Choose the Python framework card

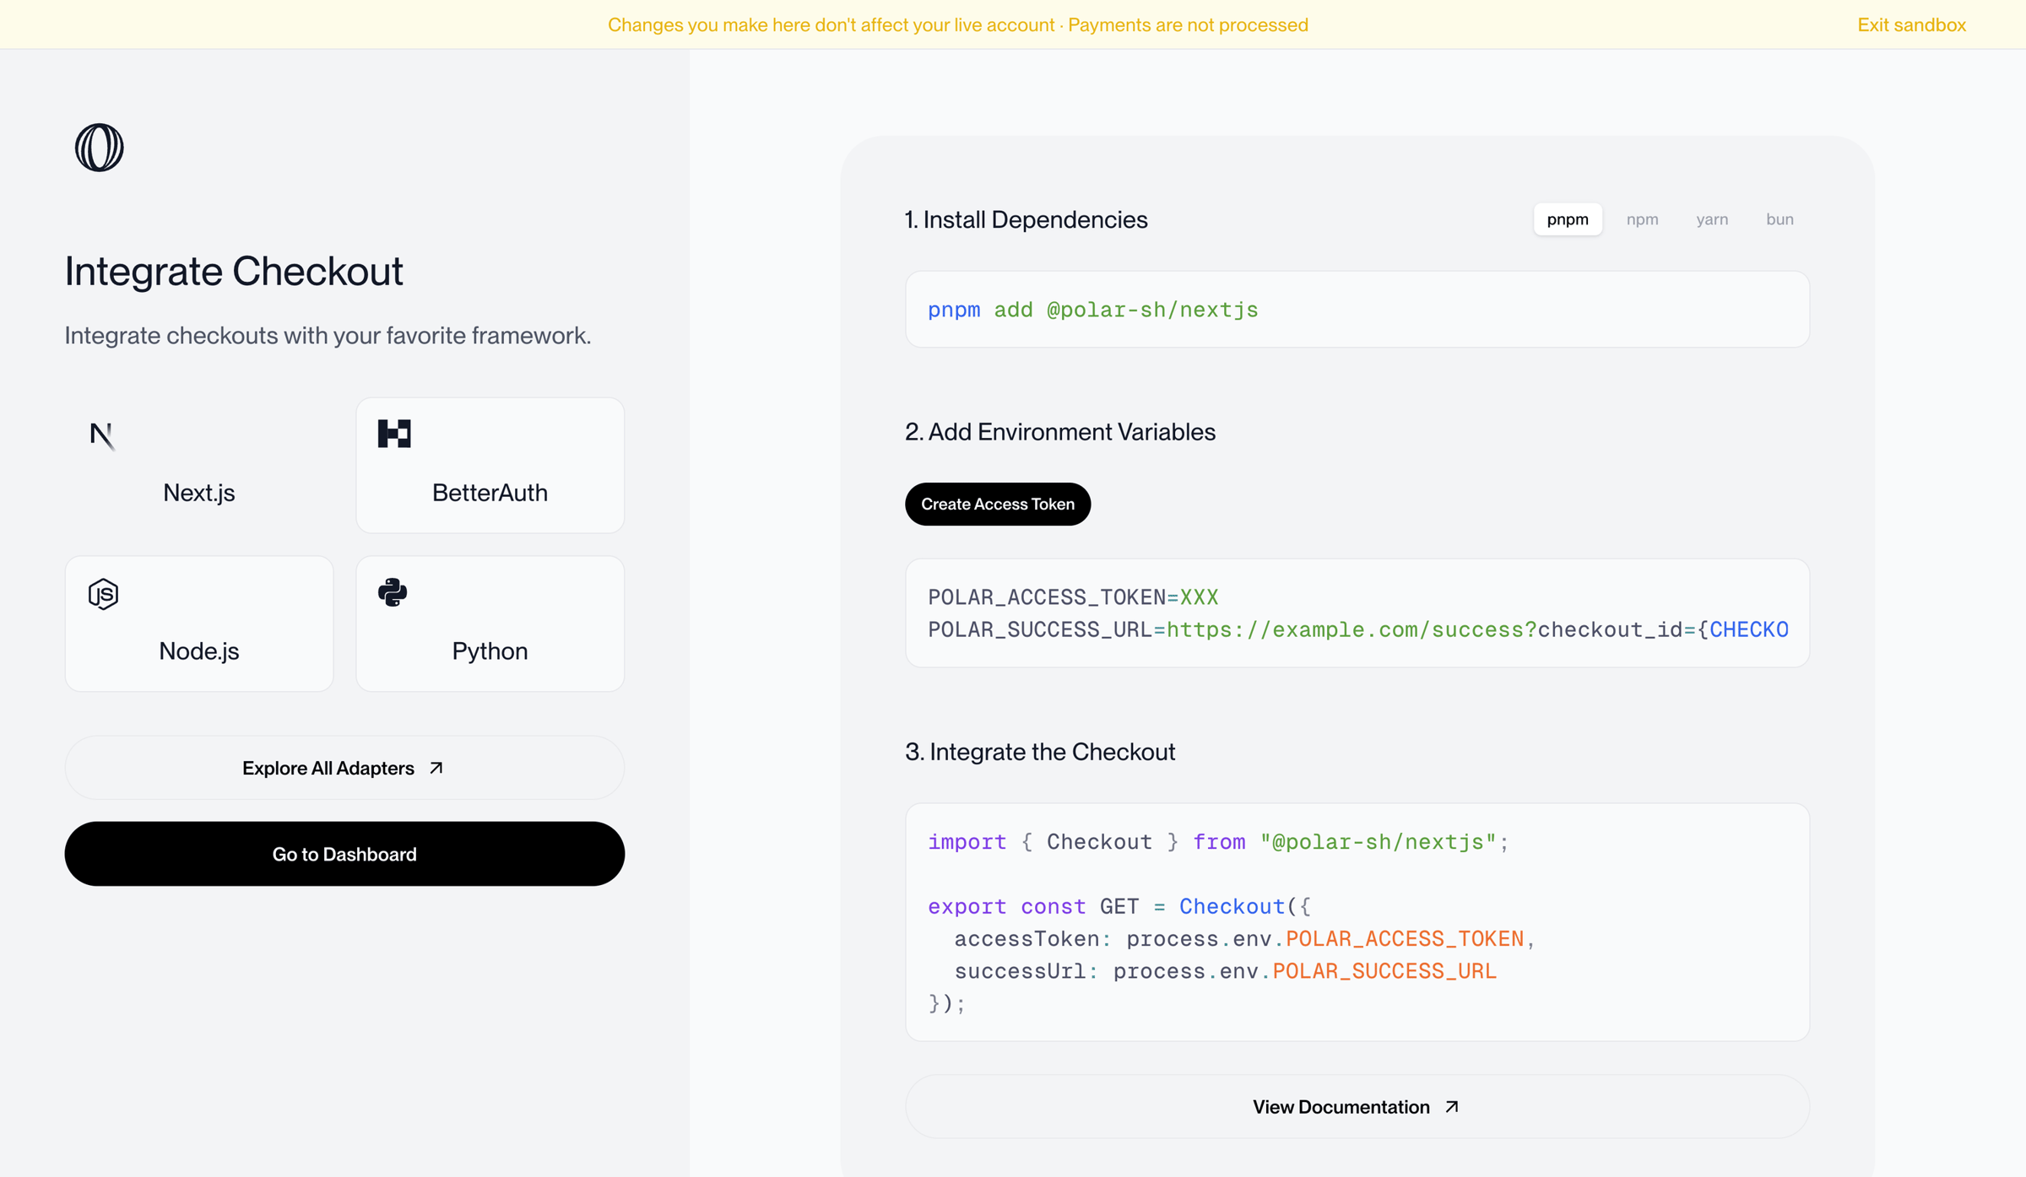490,624
